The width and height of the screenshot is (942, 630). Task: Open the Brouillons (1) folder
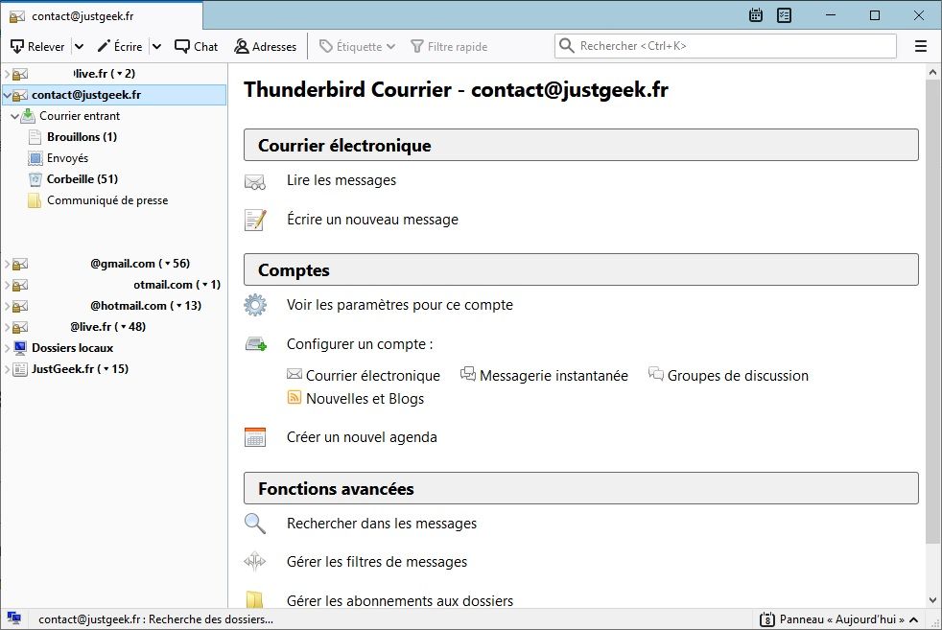pos(82,137)
